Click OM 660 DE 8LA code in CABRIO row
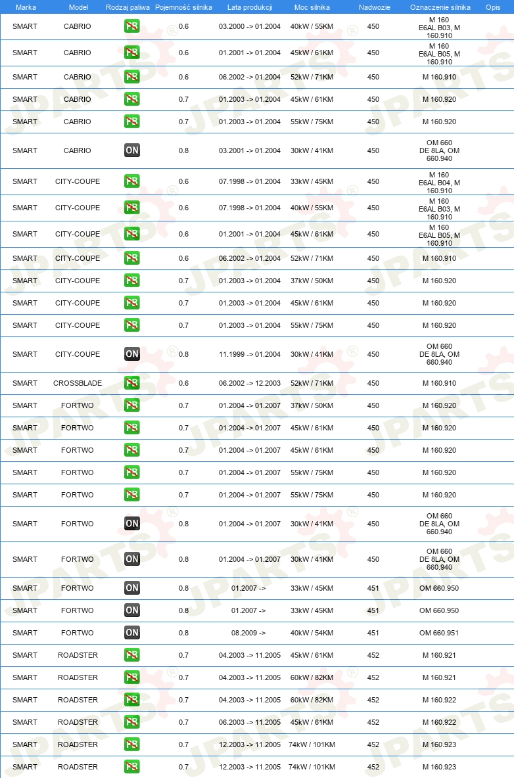The width and height of the screenshot is (514, 778). (x=440, y=150)
